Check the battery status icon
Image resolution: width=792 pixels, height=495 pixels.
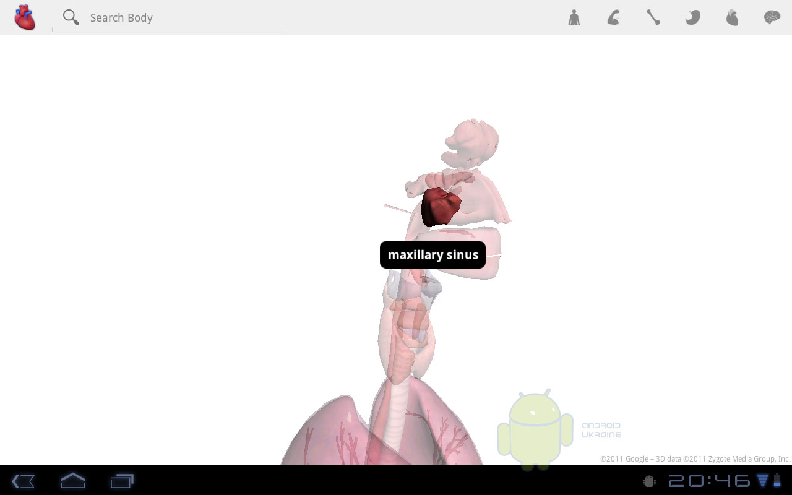[777, 481]
